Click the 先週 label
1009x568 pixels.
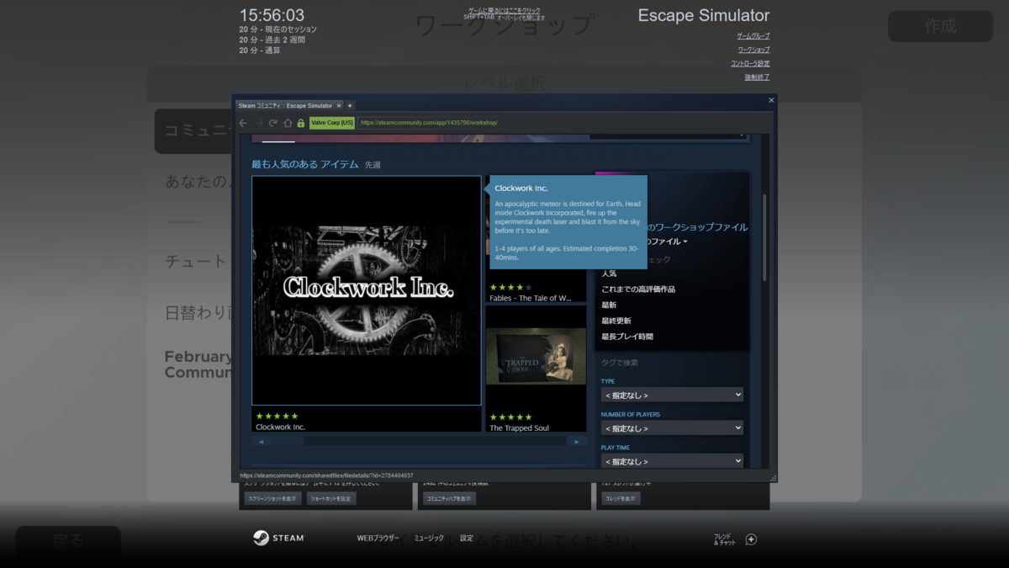tap(372, 165)
